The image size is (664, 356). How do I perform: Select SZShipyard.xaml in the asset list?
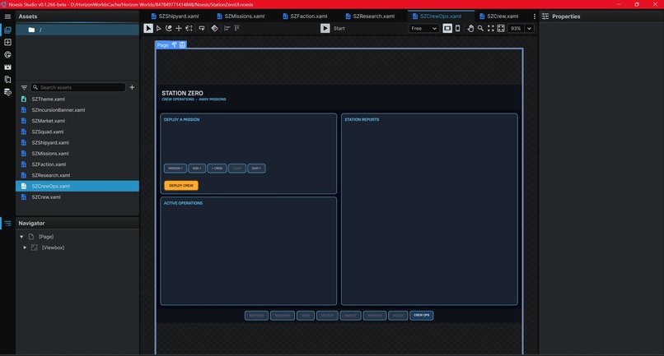[77, 142]
